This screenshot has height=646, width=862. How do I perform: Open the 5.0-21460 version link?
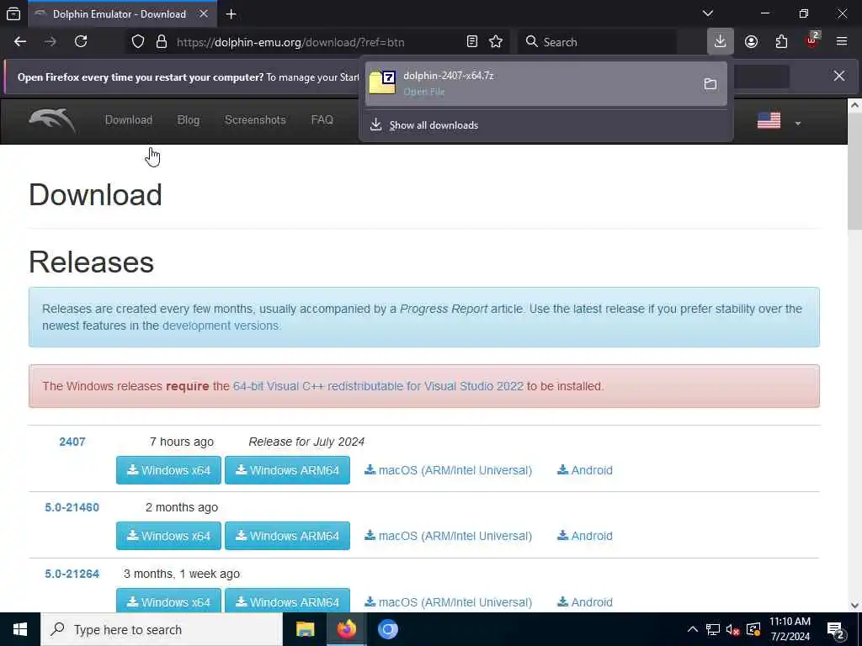(72, 507)
